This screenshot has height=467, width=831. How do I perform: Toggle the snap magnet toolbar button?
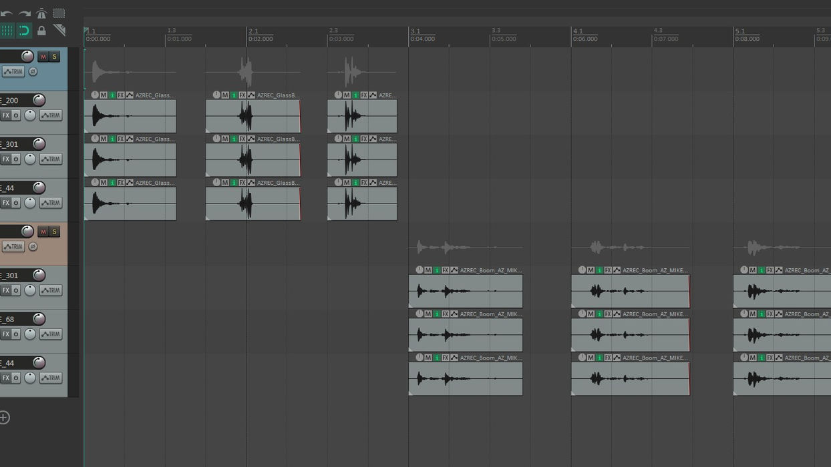pos(24,31)
